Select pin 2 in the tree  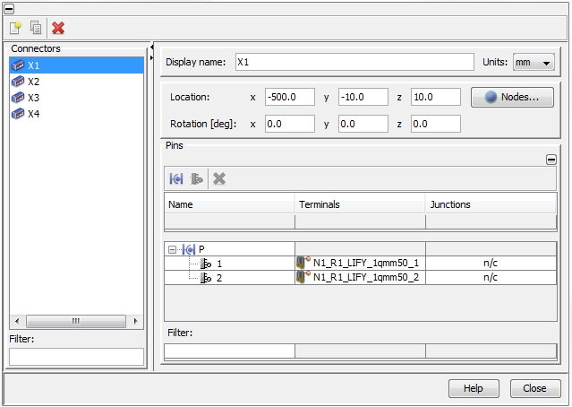tap(229, 278)
